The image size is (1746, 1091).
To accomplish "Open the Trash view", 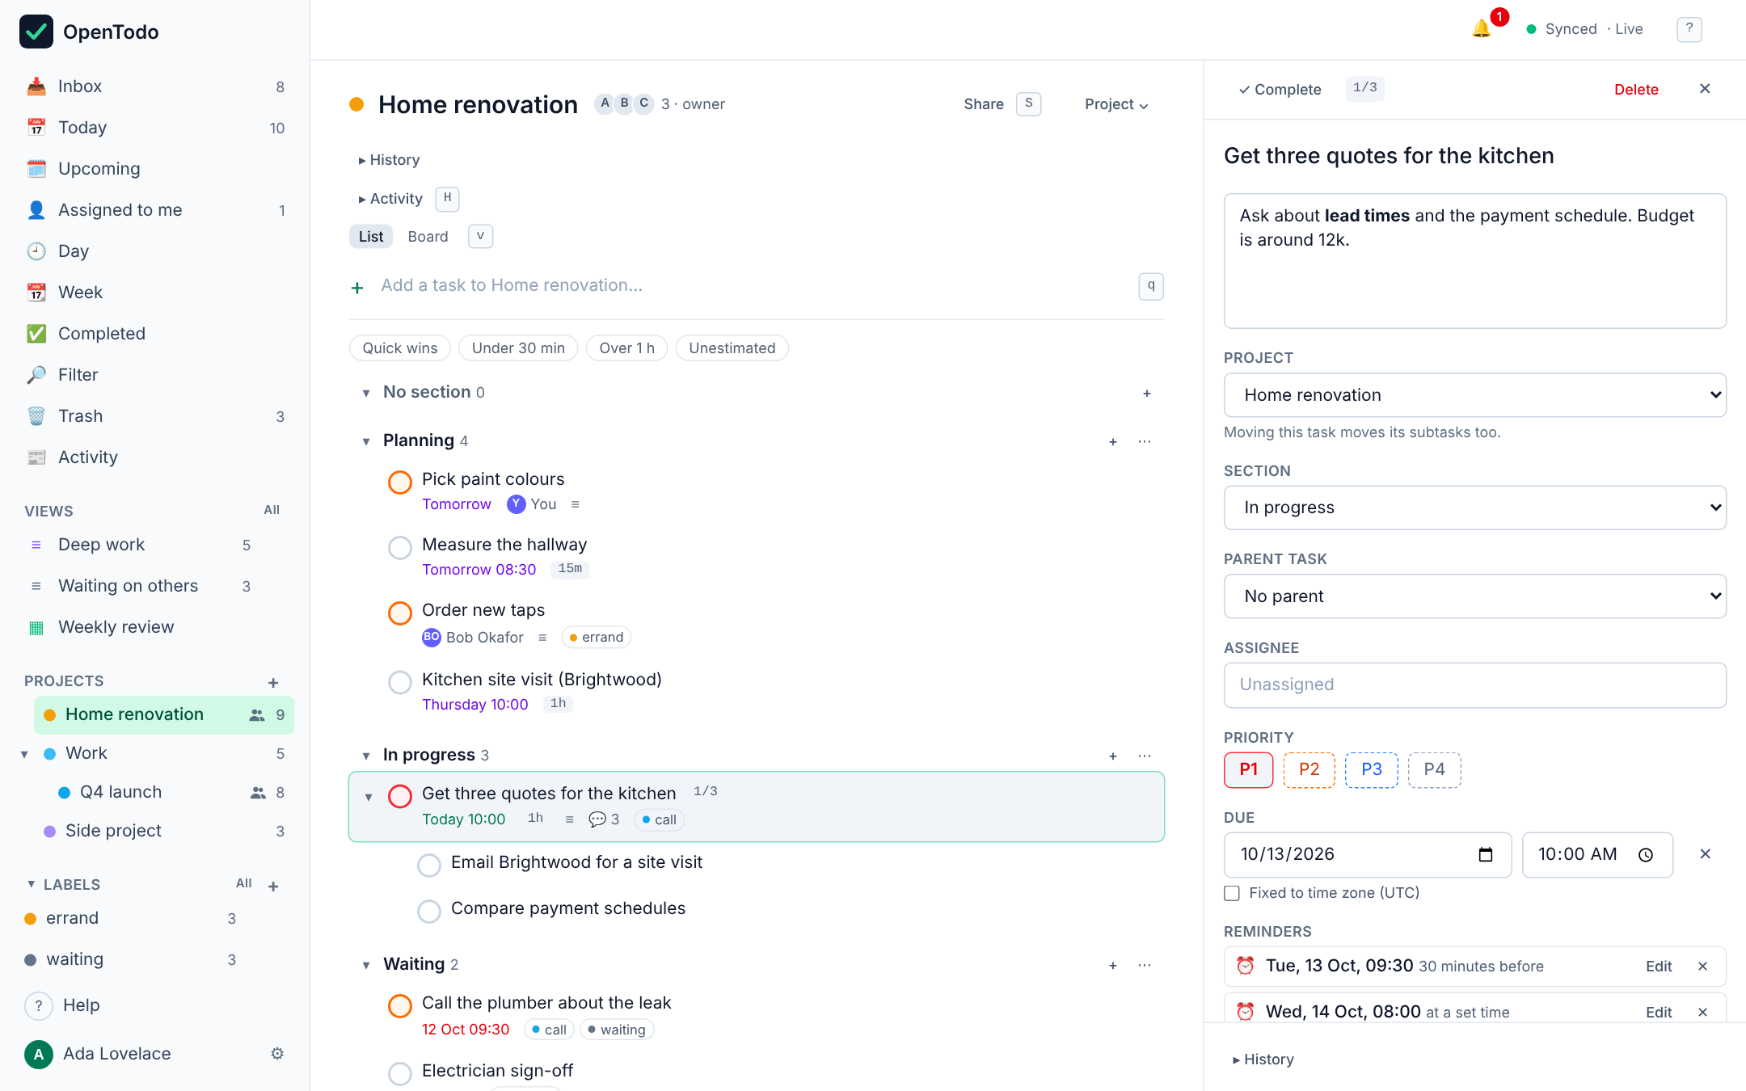I will pyautogui.click(x=155, y=416).
